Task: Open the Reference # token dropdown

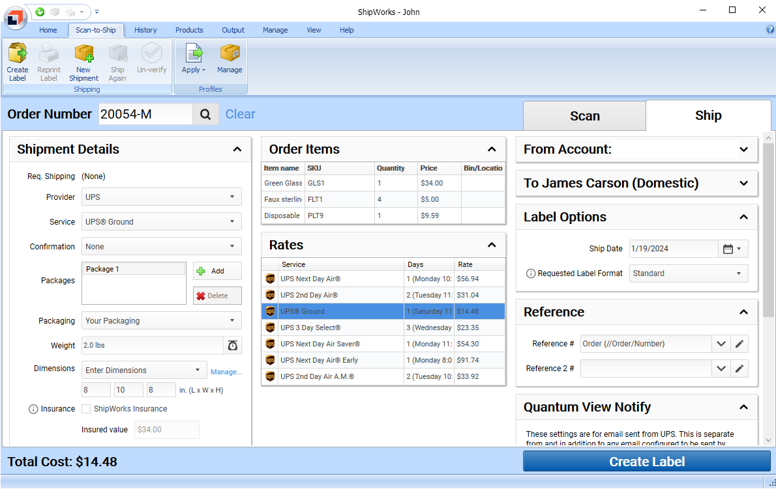Action: 721,344
